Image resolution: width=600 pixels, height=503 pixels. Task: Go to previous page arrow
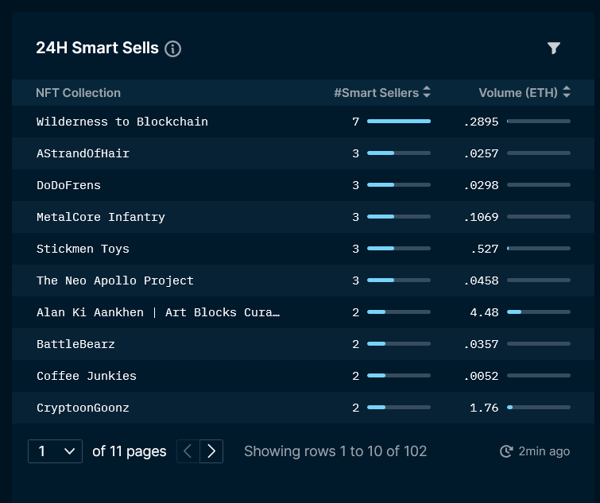[188, 451]
